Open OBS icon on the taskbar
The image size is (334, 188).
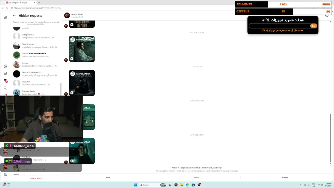[x=199, y=185]
